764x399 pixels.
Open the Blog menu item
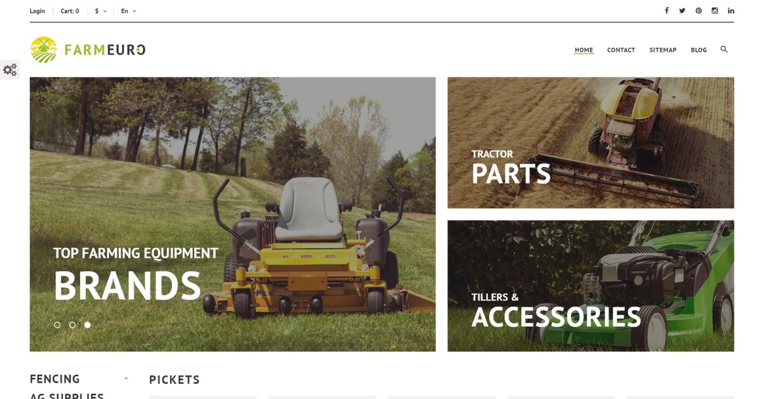(x=698, y=50)
